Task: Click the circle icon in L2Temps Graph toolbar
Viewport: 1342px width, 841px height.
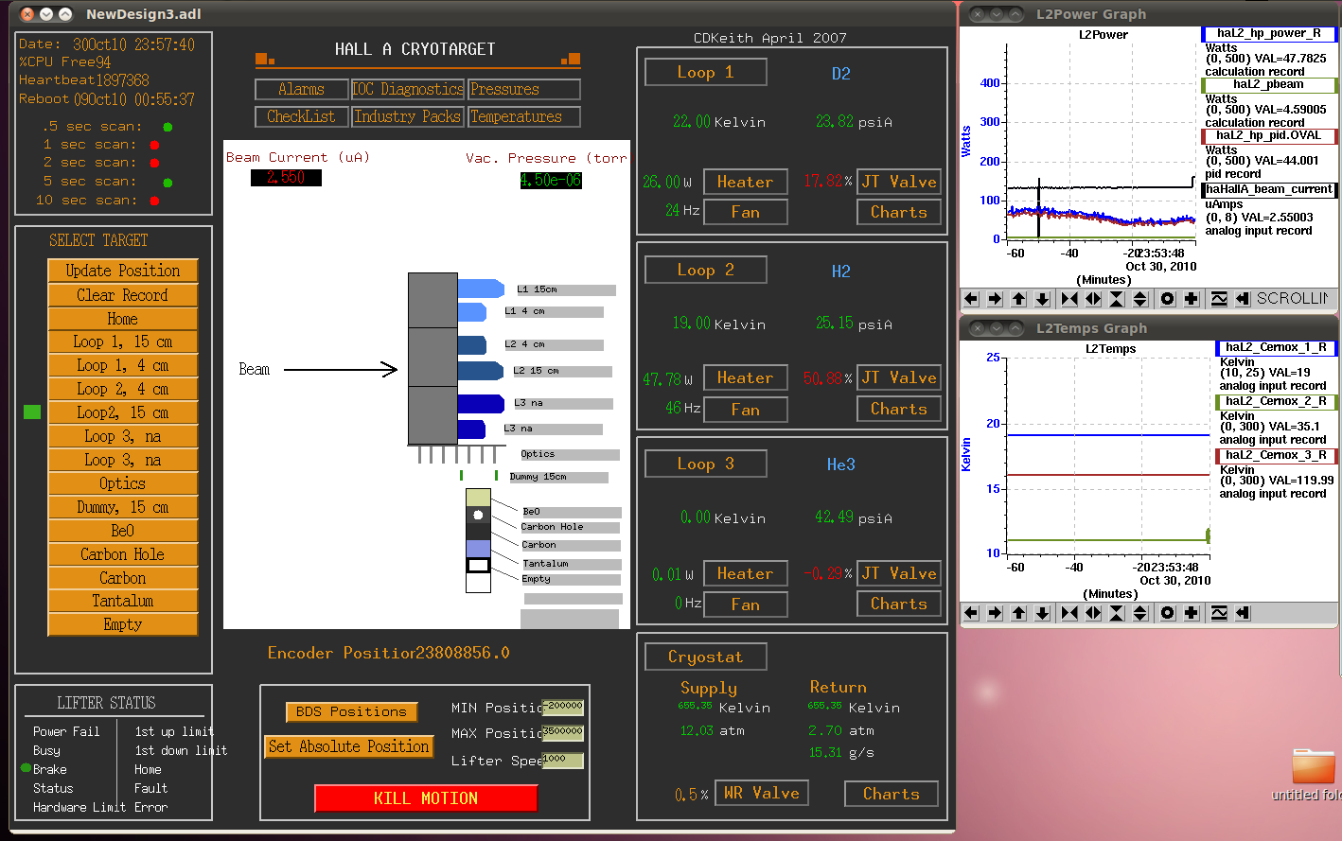Action: coord(1168,613)
